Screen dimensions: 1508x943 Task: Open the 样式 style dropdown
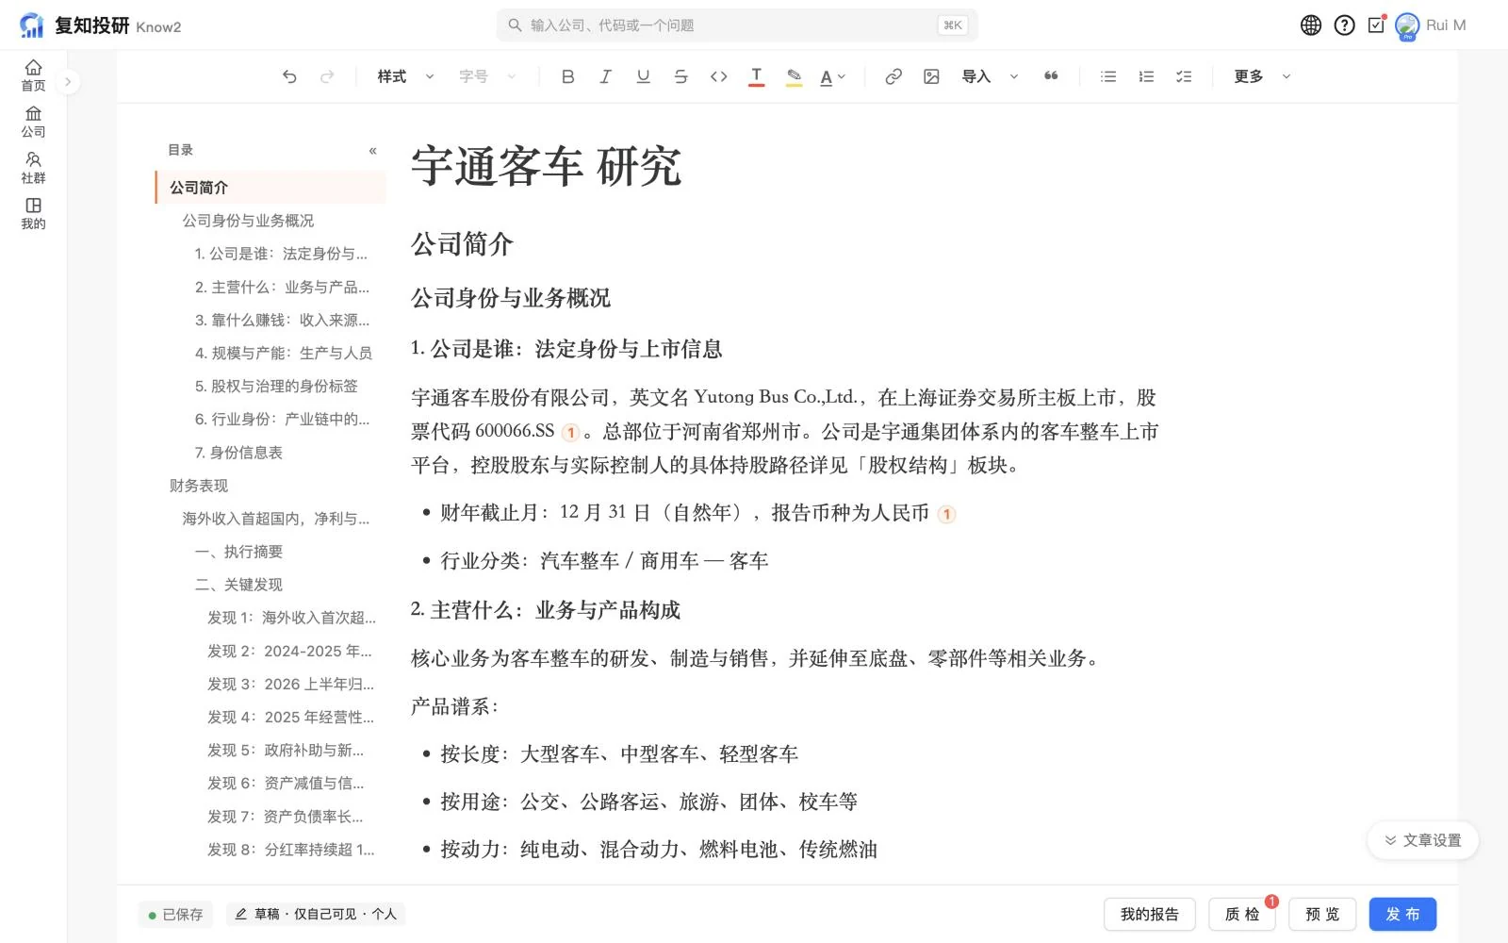405,76
